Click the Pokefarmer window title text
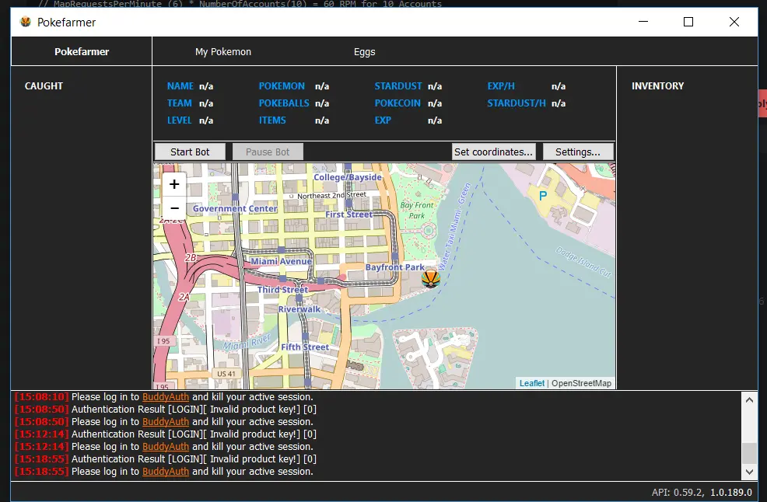The width and height of the screenshot is (767, 502). [67, 23]
